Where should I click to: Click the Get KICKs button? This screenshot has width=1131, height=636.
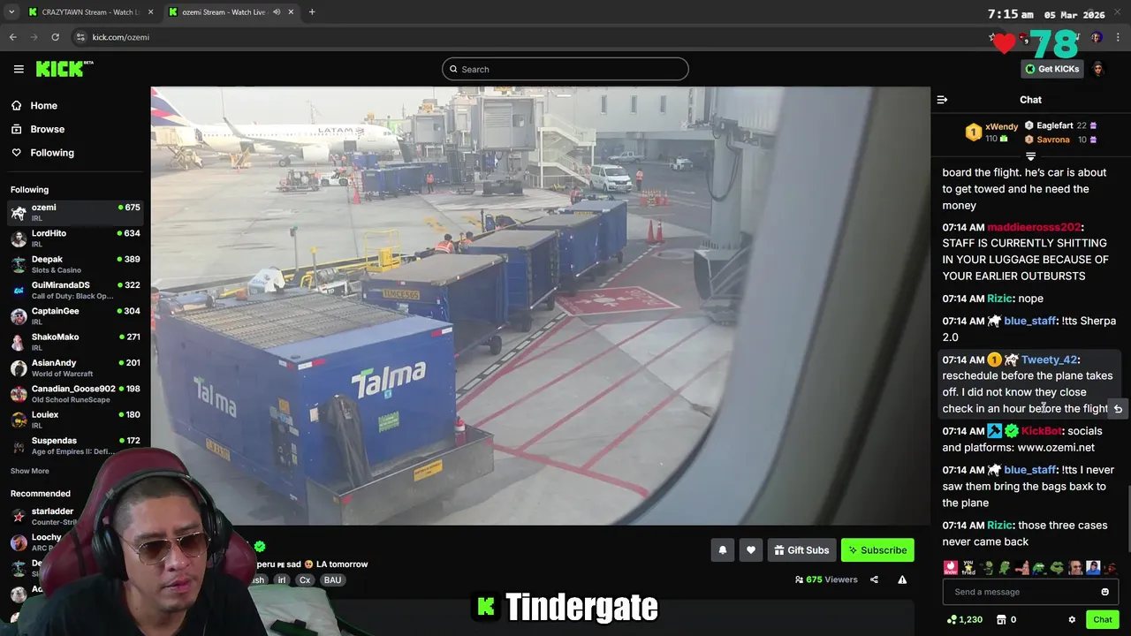coord(1052,69)
